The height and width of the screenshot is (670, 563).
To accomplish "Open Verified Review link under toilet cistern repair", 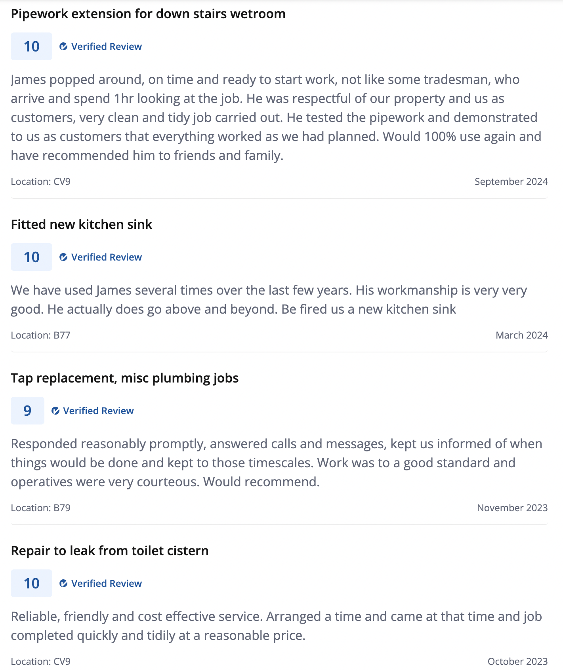I will (107, 584).
